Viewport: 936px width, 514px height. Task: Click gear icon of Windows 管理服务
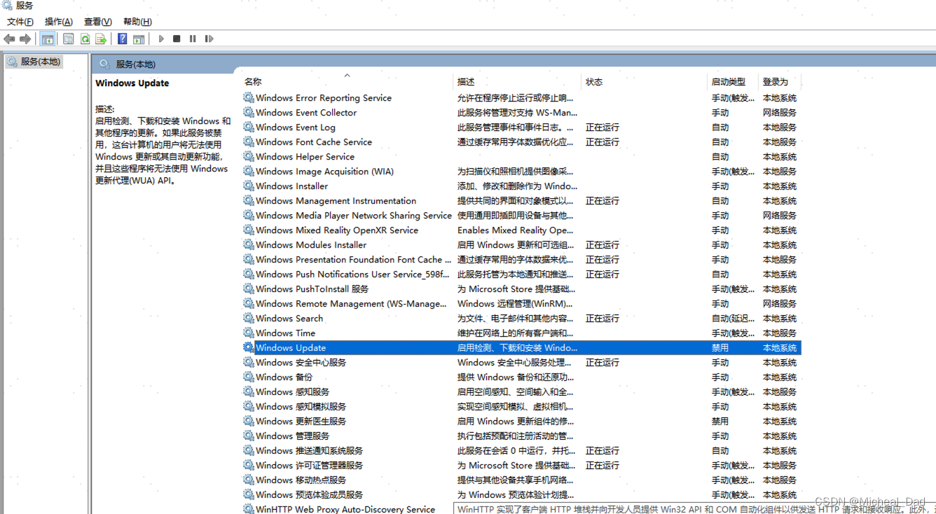pyautogui.click(x=249, y=436)
